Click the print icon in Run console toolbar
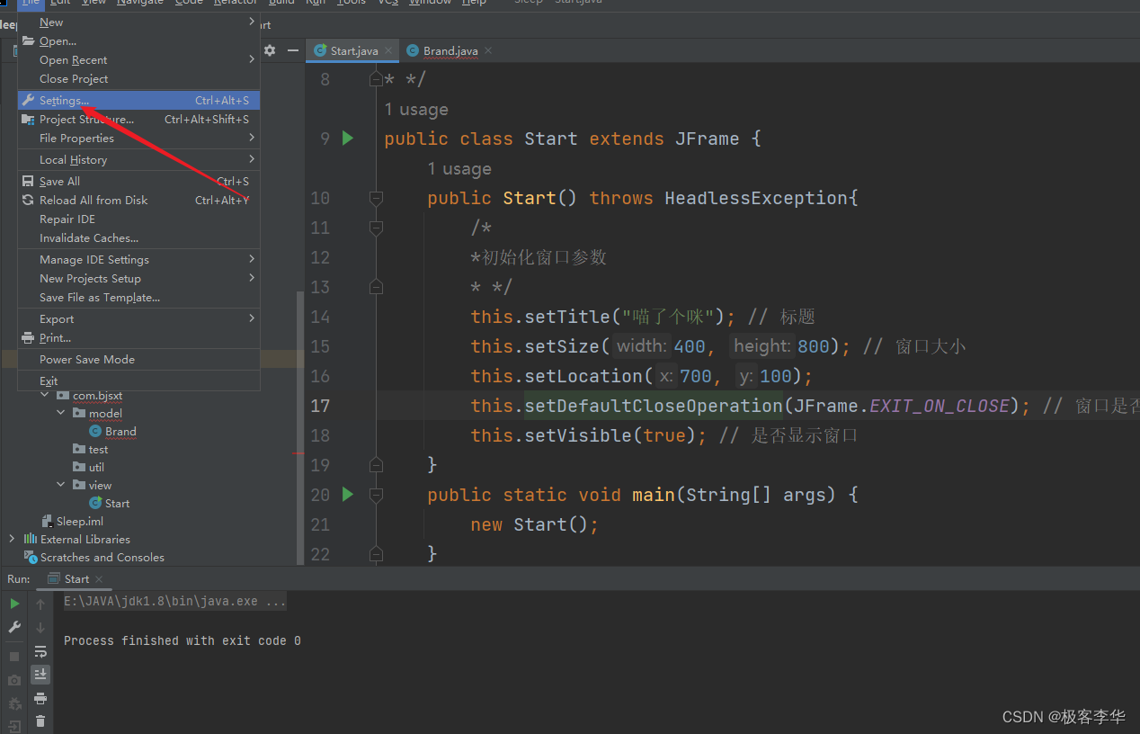The height and width of the screenshot is (734, 1140). 40,698
